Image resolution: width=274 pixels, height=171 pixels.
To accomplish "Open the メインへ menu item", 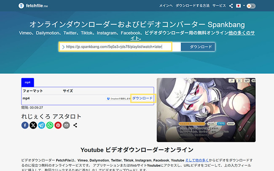I will [x=166, y=6].
